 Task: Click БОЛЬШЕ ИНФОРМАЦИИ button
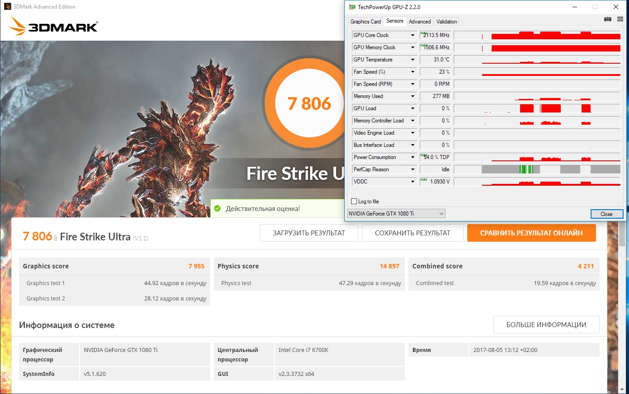(x=546, y=325)
